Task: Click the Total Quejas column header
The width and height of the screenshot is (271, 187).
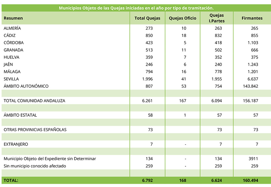Action: [147, 18]
